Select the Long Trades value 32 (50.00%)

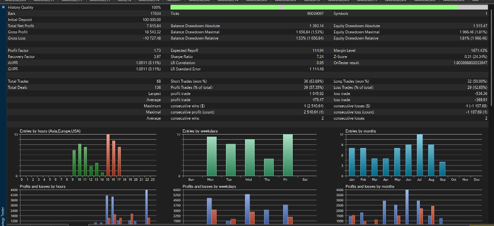point(478,81)
